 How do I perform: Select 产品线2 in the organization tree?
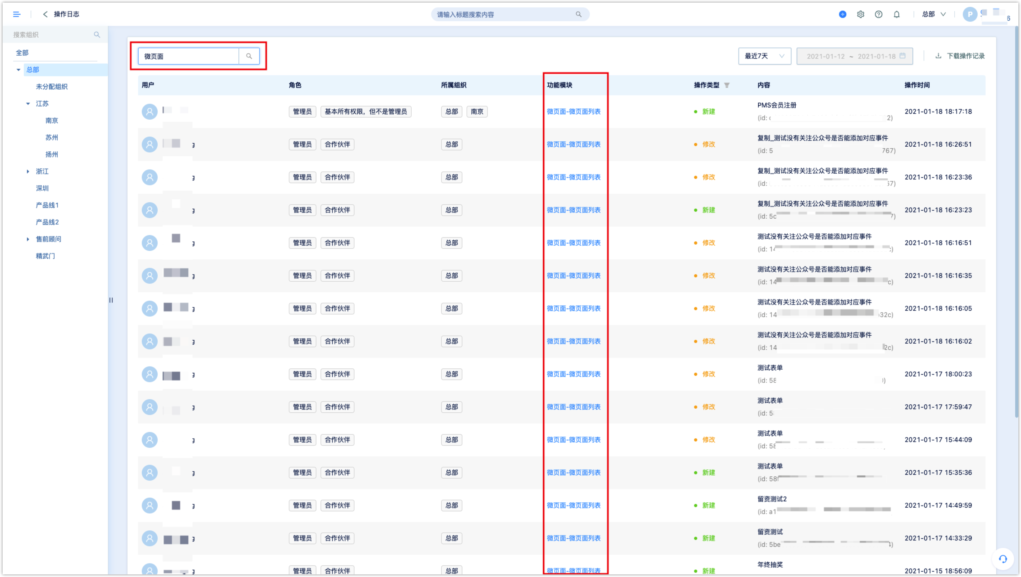[x=47, y=222]
